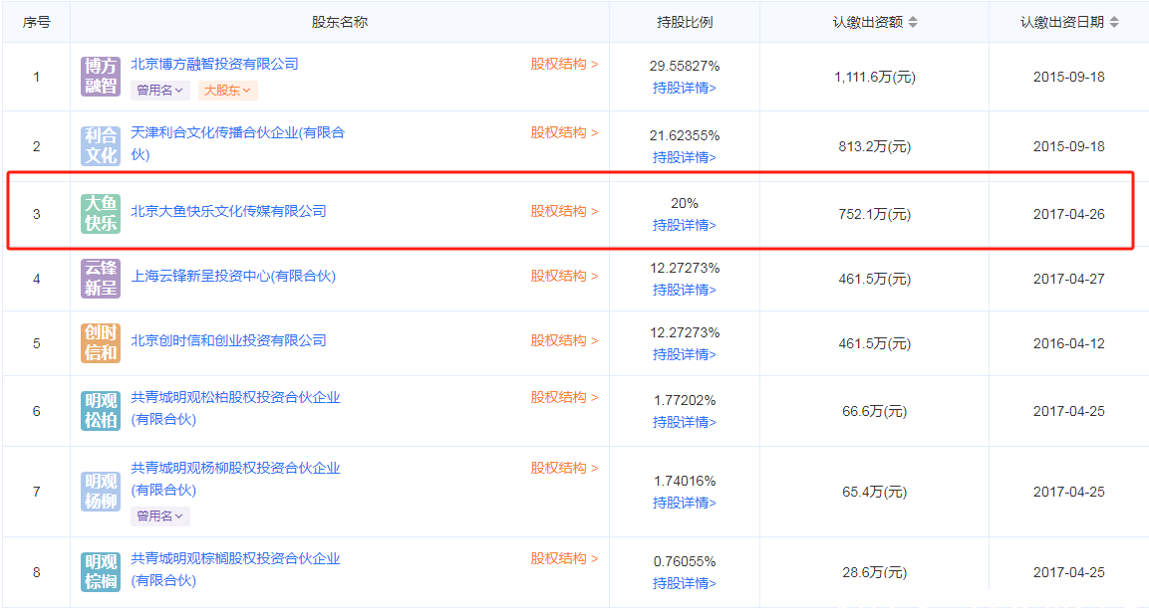Open 上海云锋新呈投资中心 link
Viewport: 1149px width, 616px height.
click(233, 276)
